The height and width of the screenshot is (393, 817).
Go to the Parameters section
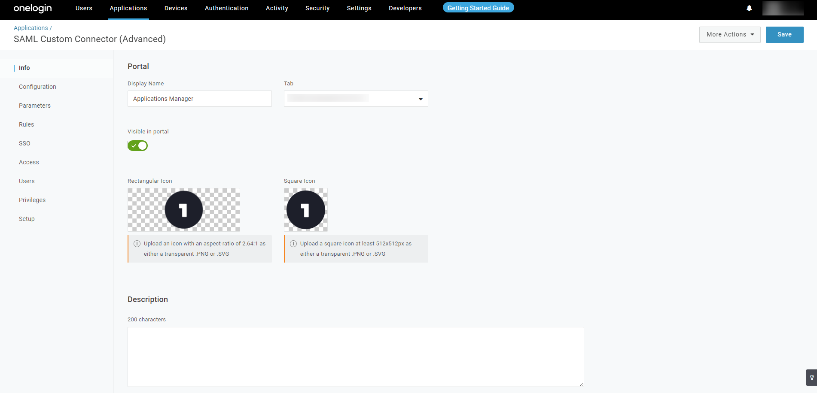tap(35, 106)
